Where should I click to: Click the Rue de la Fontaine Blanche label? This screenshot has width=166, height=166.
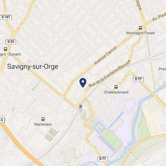[x=109, y=74]
